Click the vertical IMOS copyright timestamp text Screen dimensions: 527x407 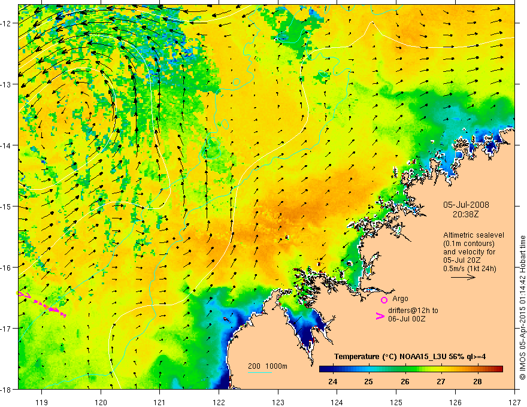(x=522, y=308)
